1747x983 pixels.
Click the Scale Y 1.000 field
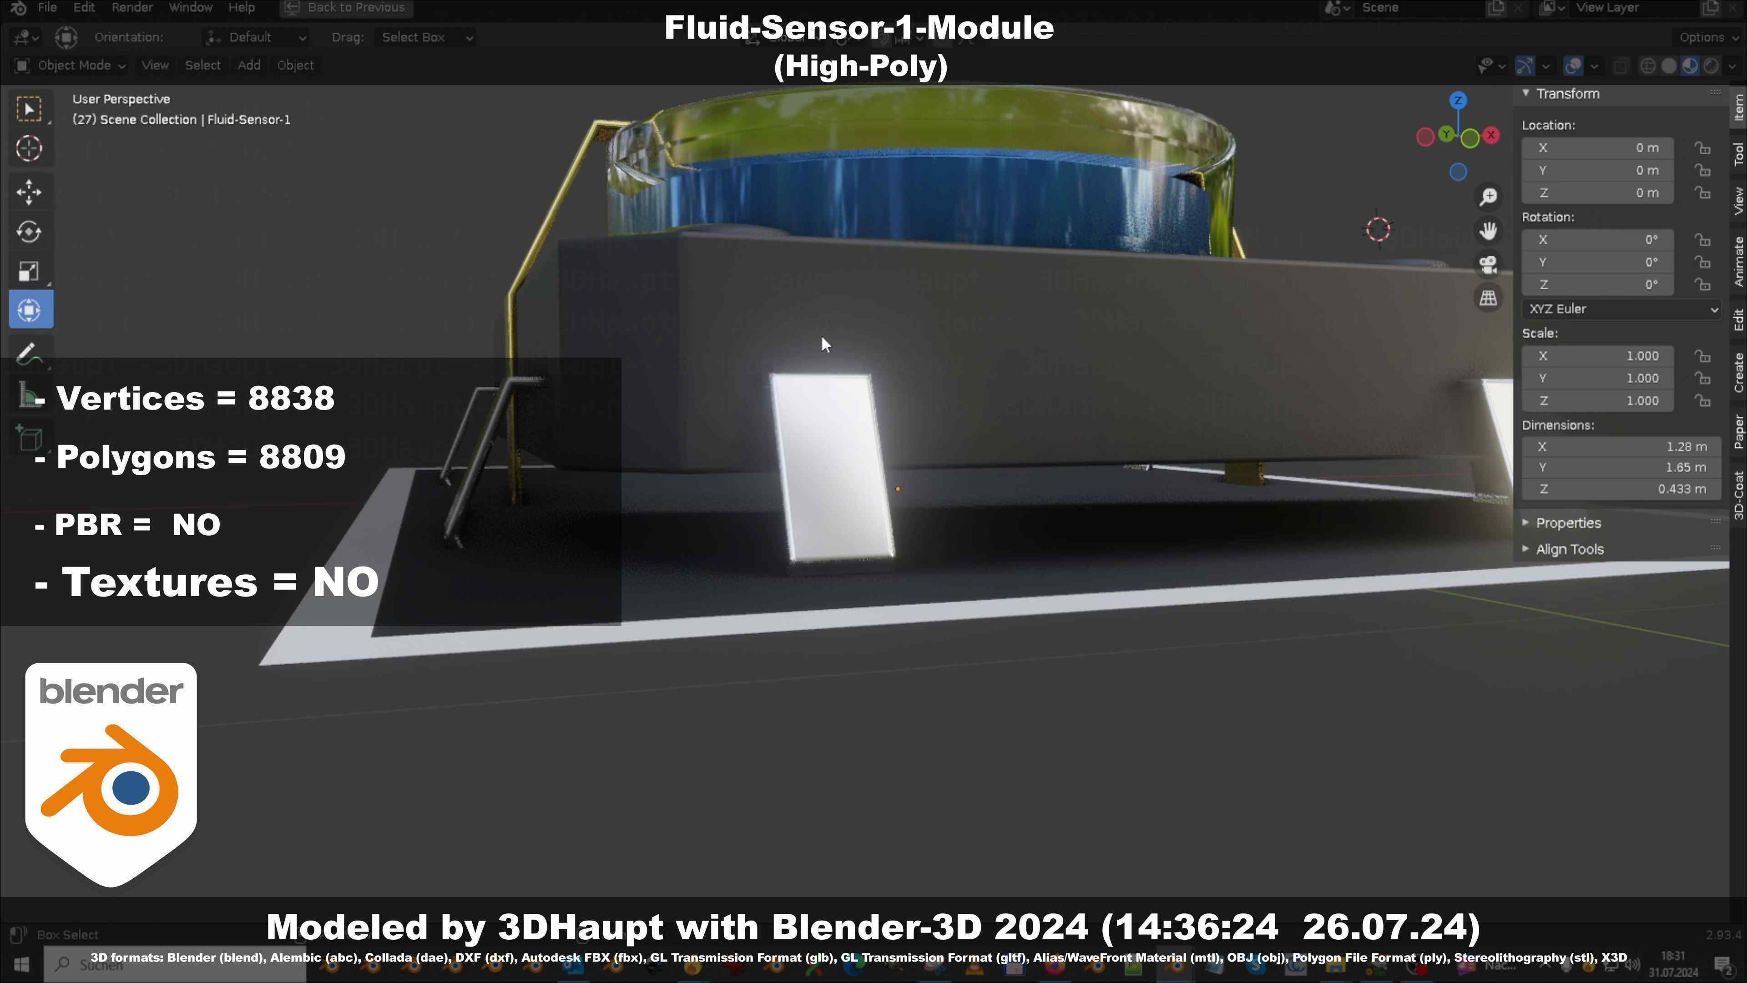point(1598,379)
